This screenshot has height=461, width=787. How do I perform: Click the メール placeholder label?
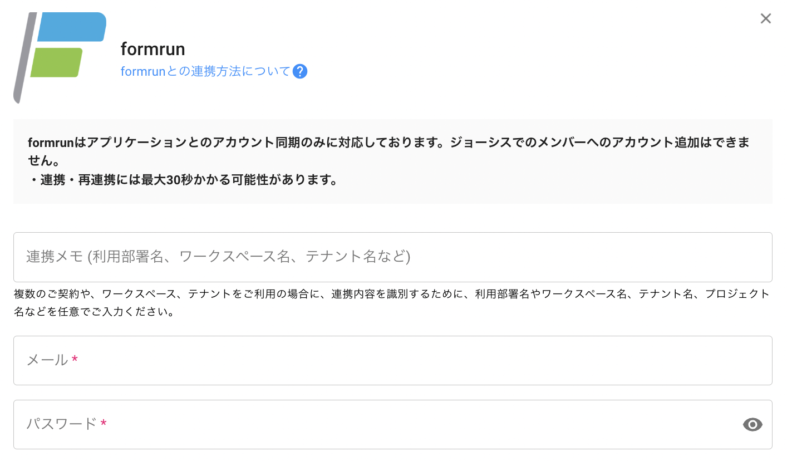[x=47, y=360]
